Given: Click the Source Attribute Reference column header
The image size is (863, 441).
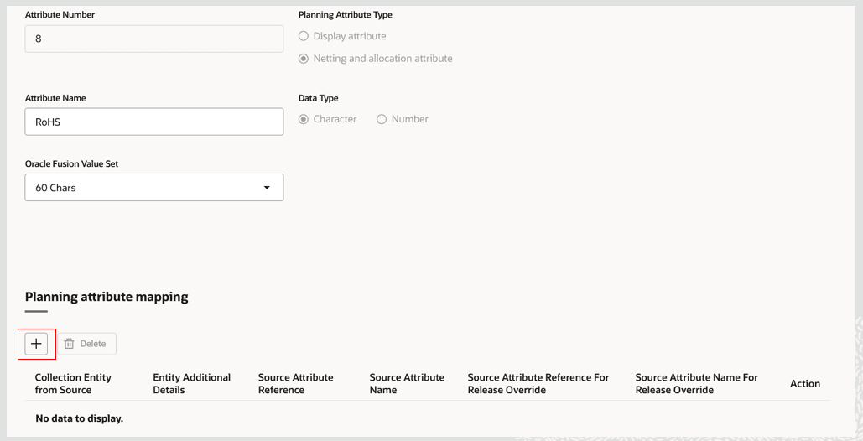Looking at the screenshot, I should (295, 383).
